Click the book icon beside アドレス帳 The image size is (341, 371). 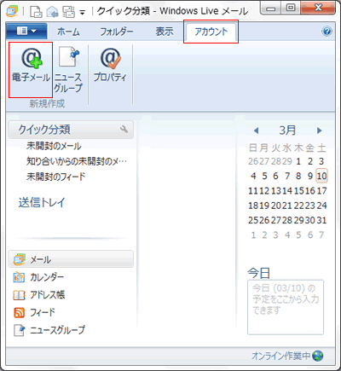coord(19,295)
